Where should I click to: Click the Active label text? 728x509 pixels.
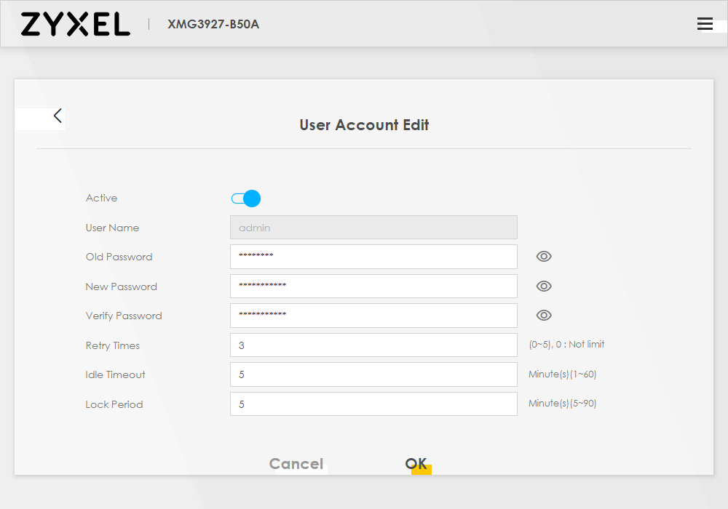point(101,198)
